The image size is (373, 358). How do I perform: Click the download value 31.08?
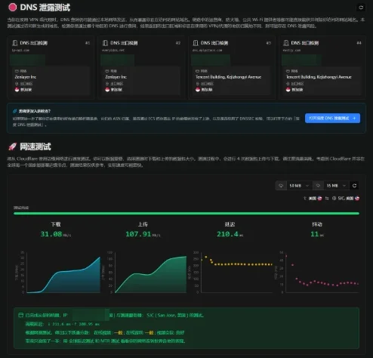point(51,234)
